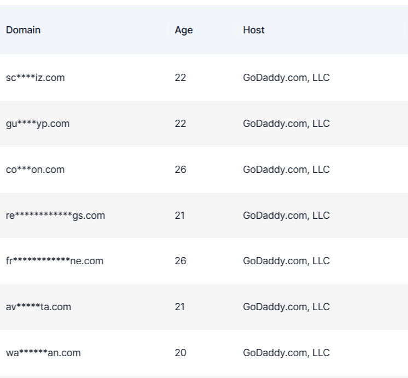
Task: Click GoDaddy host for sc****iz.com
Action: click(286, 78)
